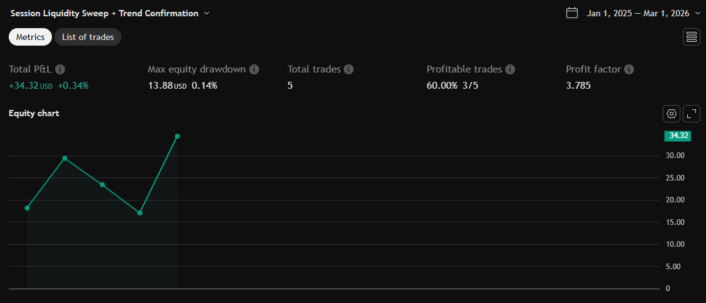Open the calendar date range icon
The width and height of the screenshot is (706, 303).
[571, 13]
